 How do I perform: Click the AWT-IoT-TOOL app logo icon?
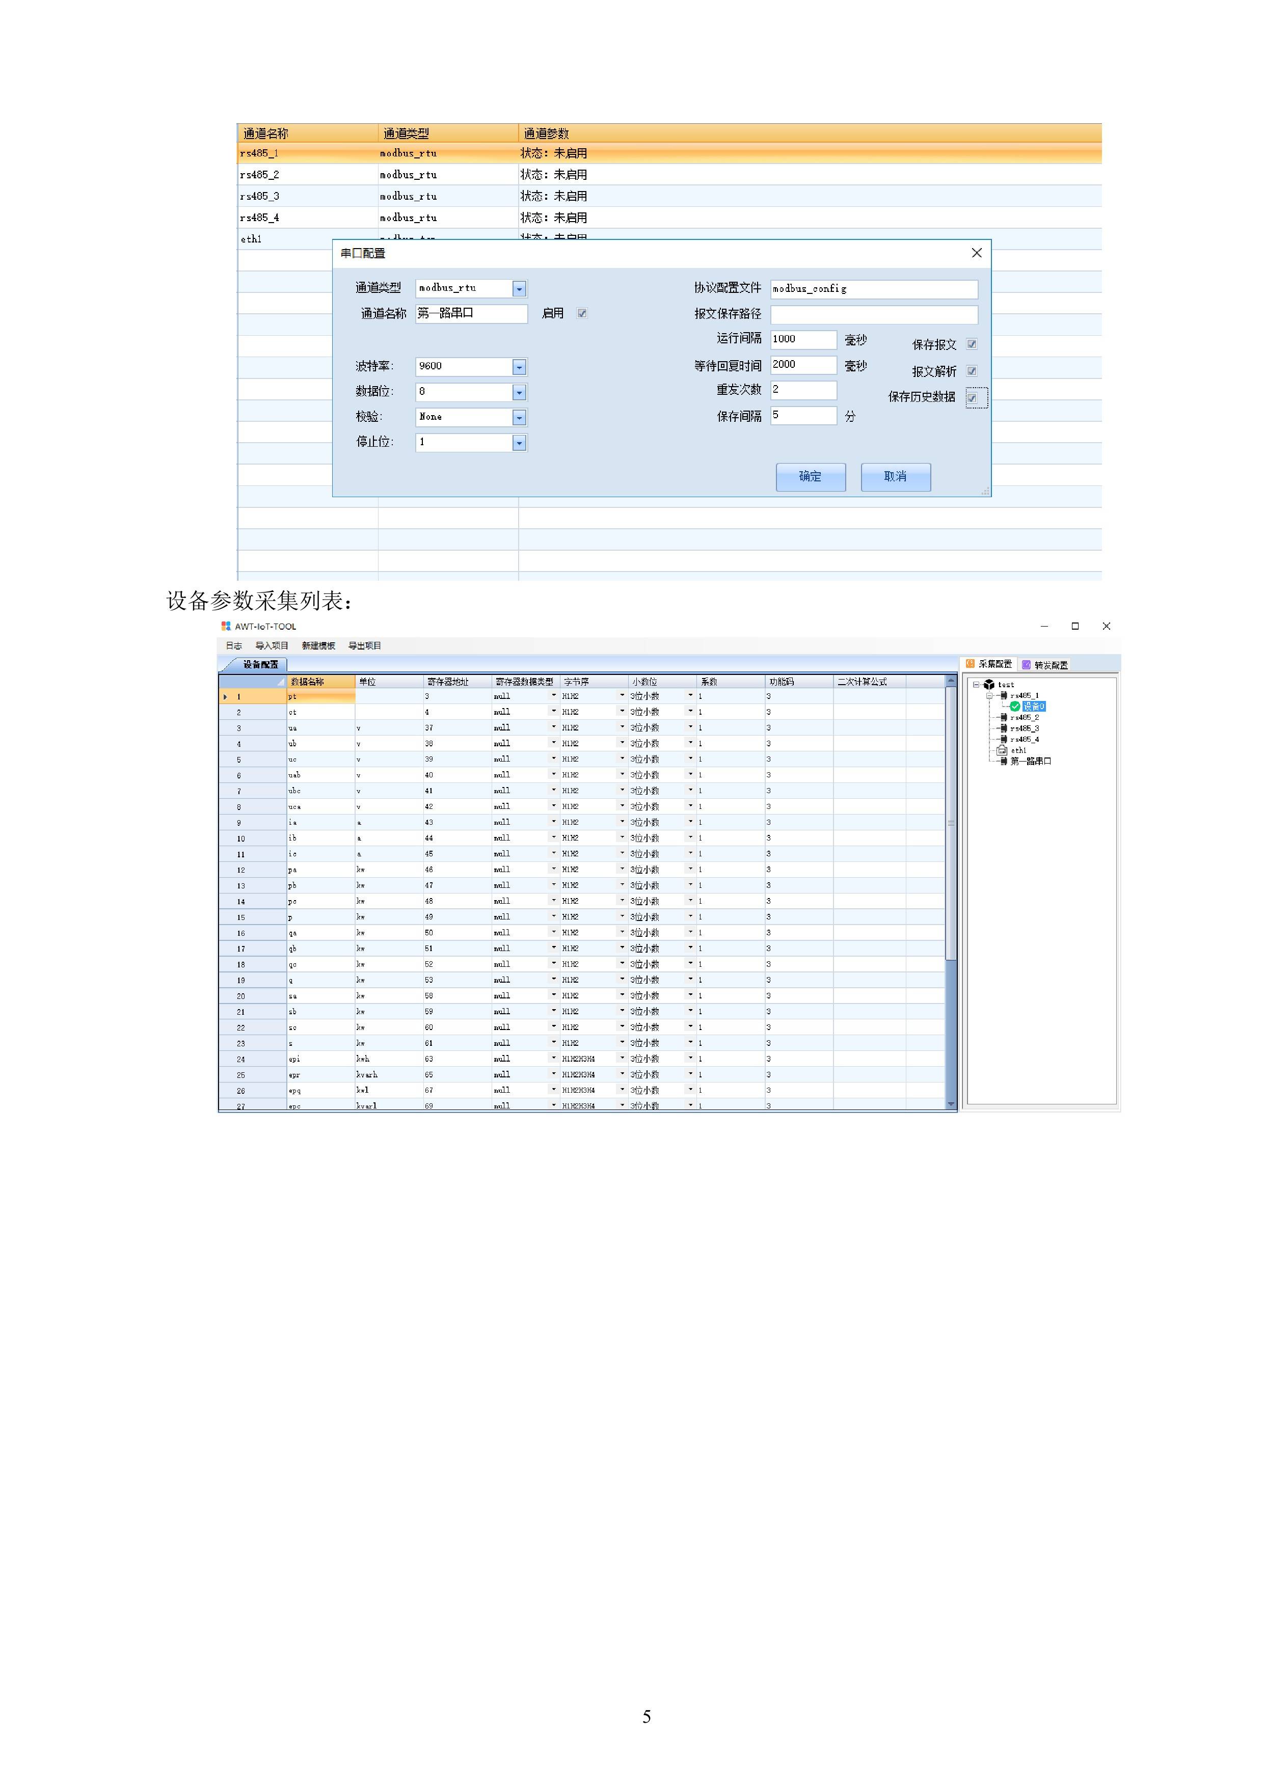226,626
